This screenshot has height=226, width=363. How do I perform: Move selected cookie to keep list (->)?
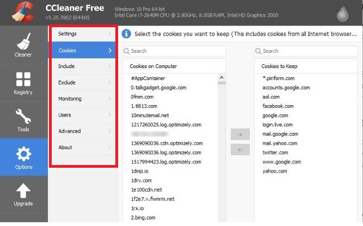[240, 134]
